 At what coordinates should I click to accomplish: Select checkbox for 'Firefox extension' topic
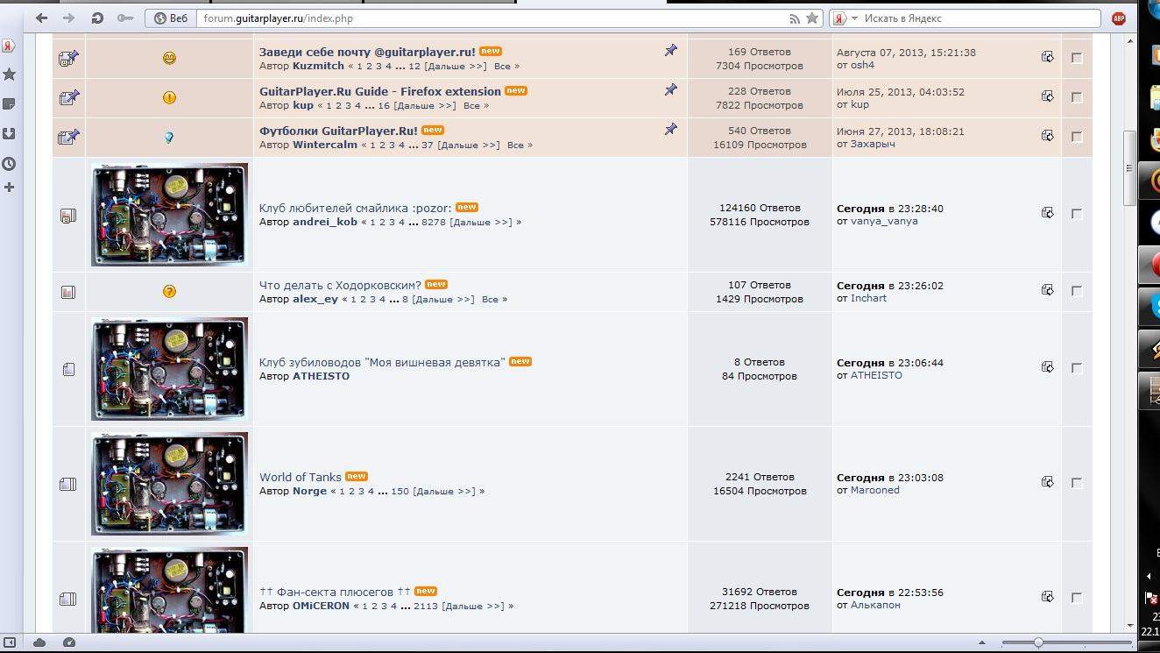(x=1077, y=98)
